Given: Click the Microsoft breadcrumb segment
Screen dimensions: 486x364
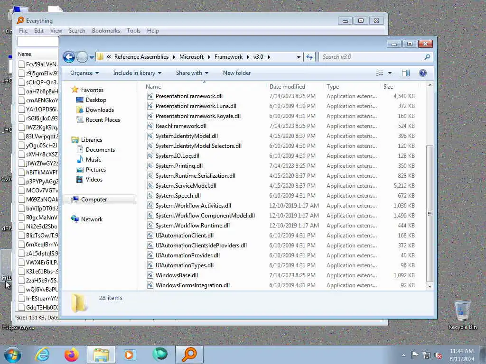Looking at the screenshot, I should pyautogui.click(x=192, y=57).
